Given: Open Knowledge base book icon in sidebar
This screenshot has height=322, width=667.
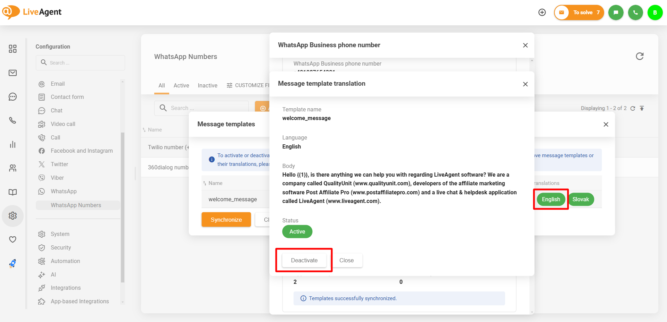Looking at the screenshot, I should point(13,192).
